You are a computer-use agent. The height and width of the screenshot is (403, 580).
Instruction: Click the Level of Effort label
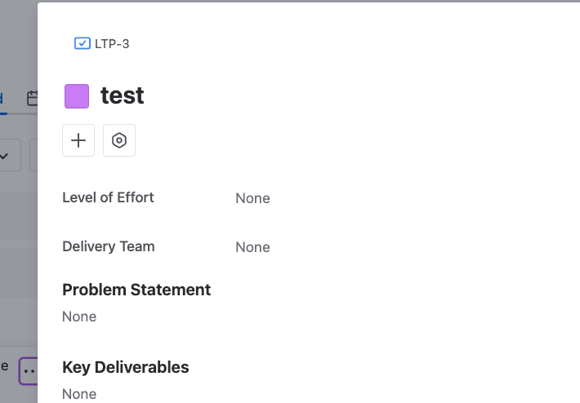click(x=108, y=197)
